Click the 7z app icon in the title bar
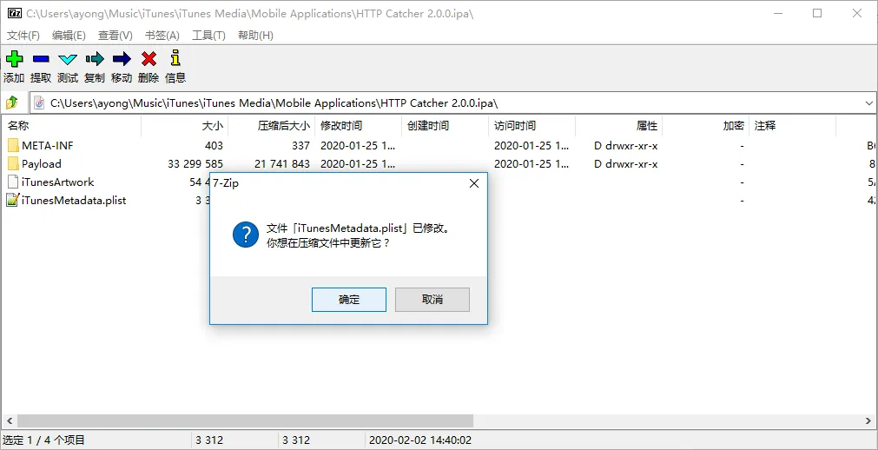This screenshot has width=878, height=450. pos(15,13)
